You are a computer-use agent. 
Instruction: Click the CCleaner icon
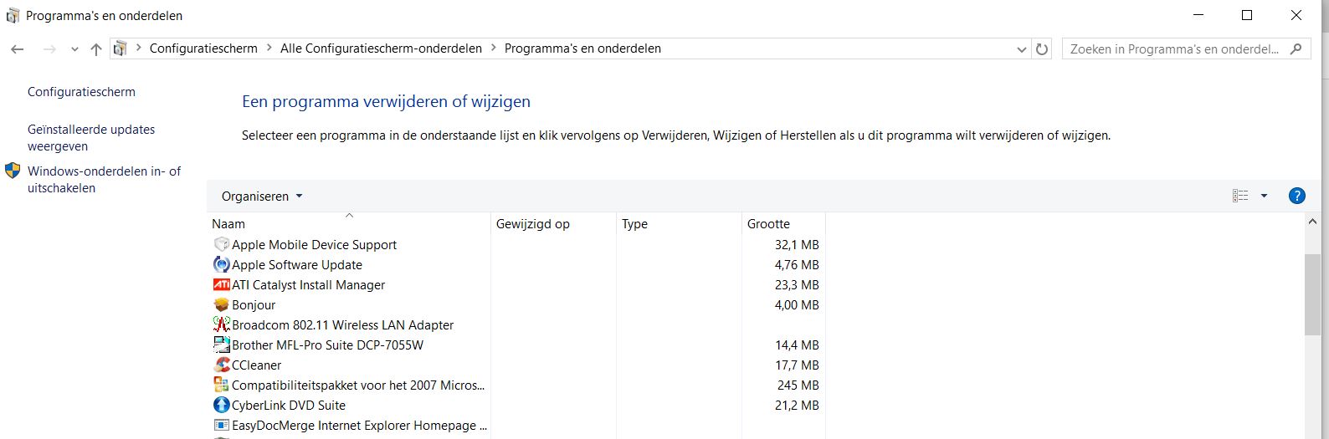pyautogui.click(x=222, y=365)
